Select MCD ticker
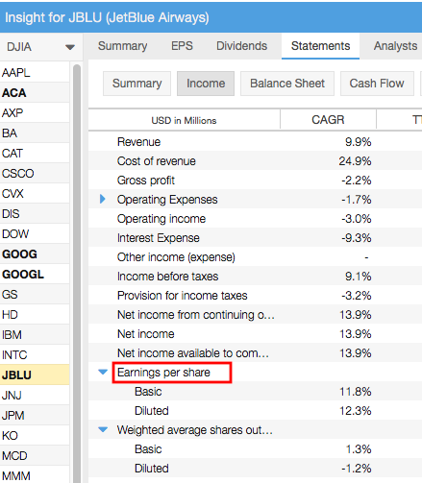Viewport: 422px width, 483px height. (x=35, y=456)
